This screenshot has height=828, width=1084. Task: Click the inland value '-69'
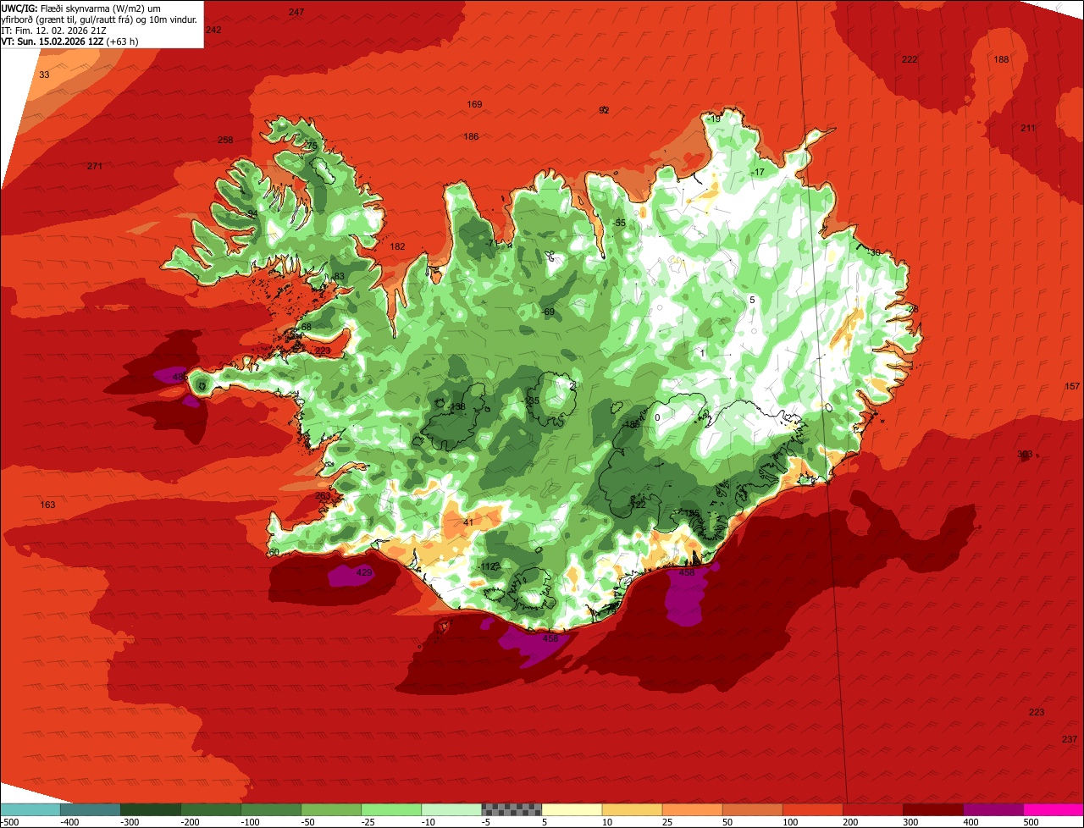[x=548, y=312]
